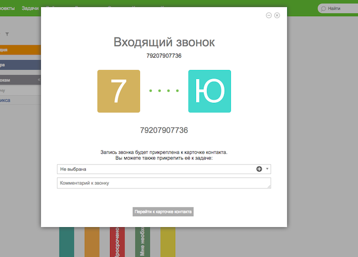Click the teal Ю recipient avatar
The height and width of the screenshot is (257, 358).
click(x=210, y=91)
